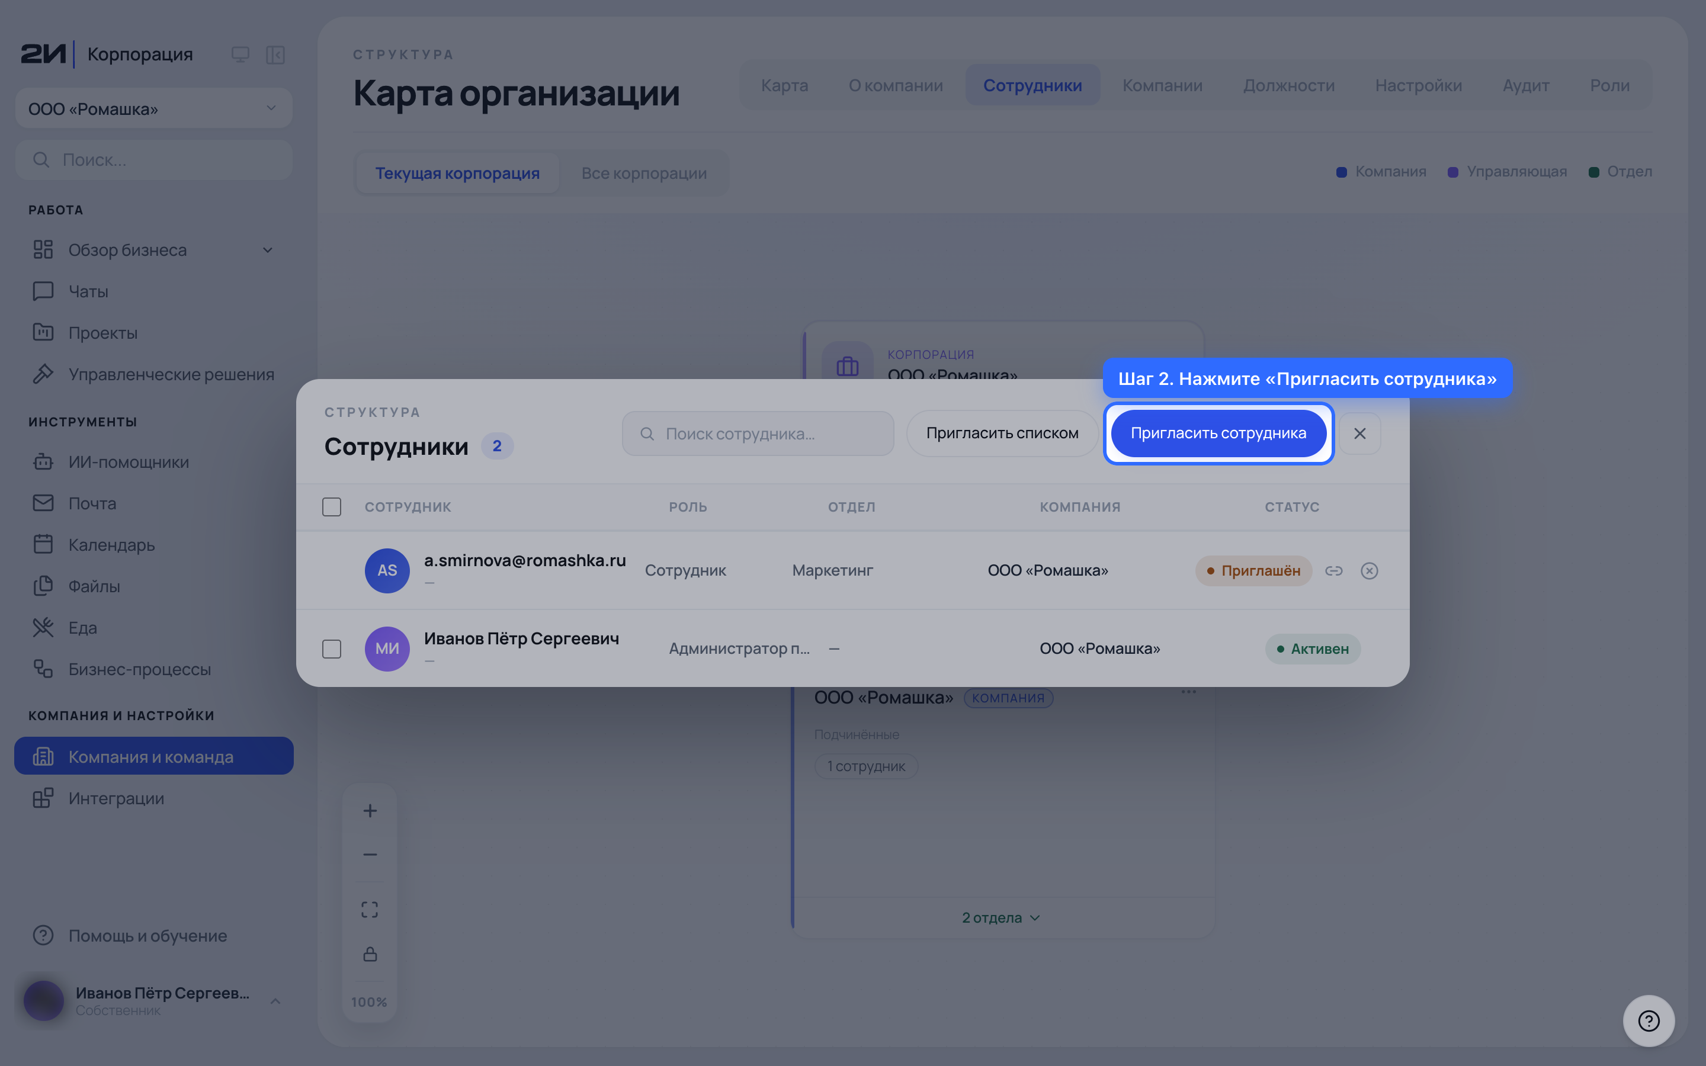Open Еда in the sidebar
The height and width of the screenshot is (1066, 1706).
[x=153, y=628]
